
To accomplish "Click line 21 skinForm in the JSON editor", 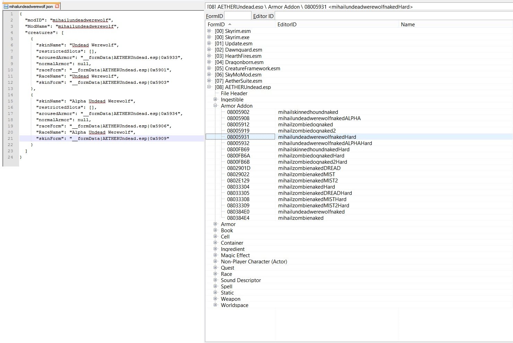I will click(102, 138).
